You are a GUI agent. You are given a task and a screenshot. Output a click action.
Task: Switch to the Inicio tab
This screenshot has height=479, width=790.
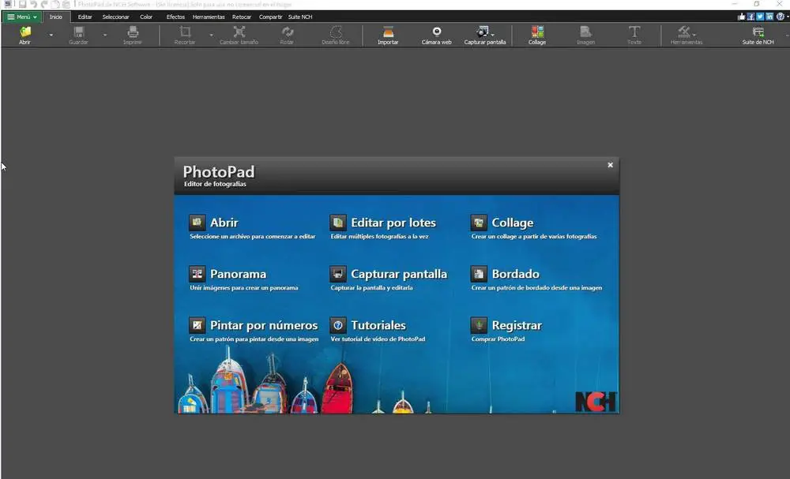tap(56, 17)
